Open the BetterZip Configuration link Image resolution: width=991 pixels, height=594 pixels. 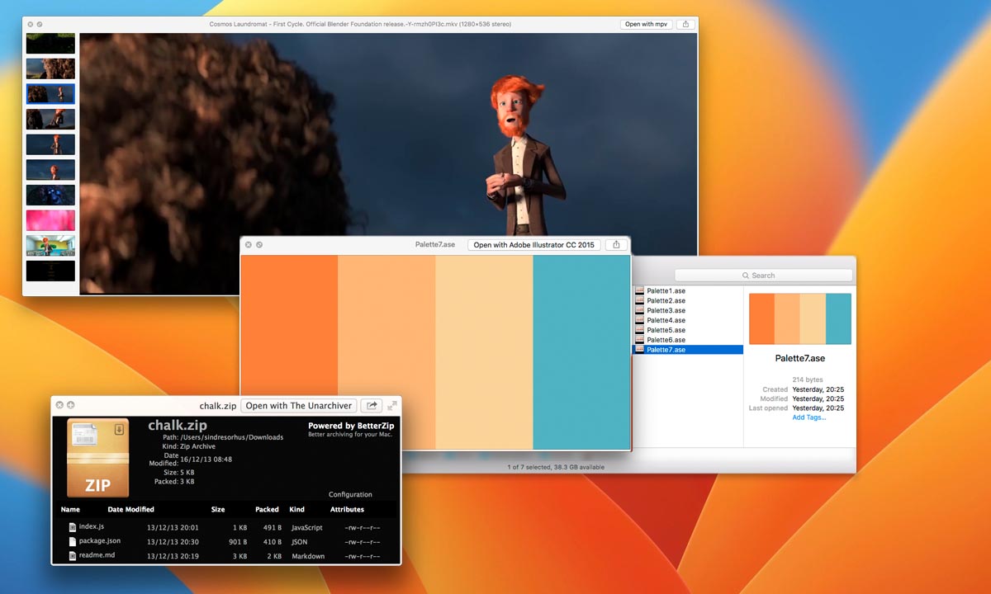pyautogui.click(x=350, y=495)
